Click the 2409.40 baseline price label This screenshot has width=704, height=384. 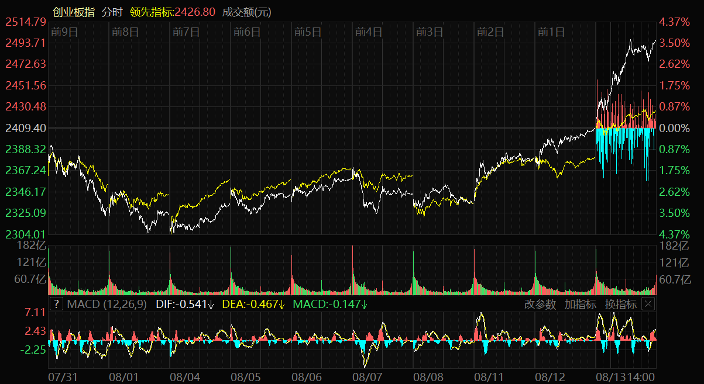[25, 127]
